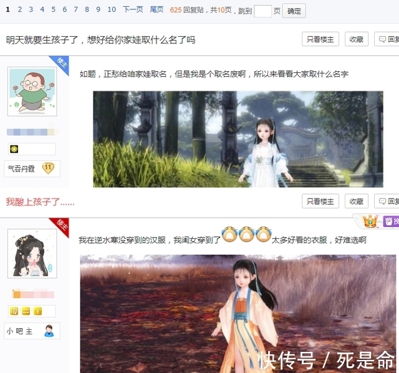Click the blurred username under girl avatar
Screen dimensions: 399x373
pos(33,294)
